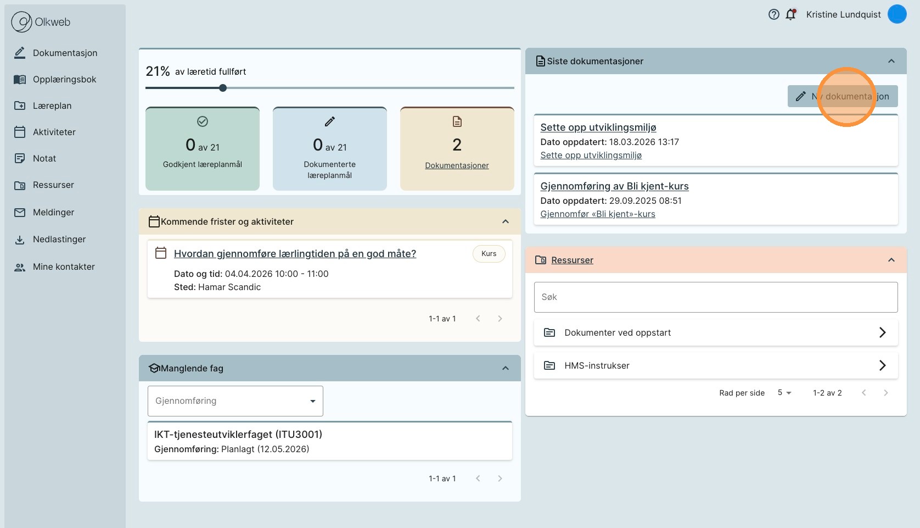
Task: Open the notifications bell icon
Action: [x=790, y=15]
